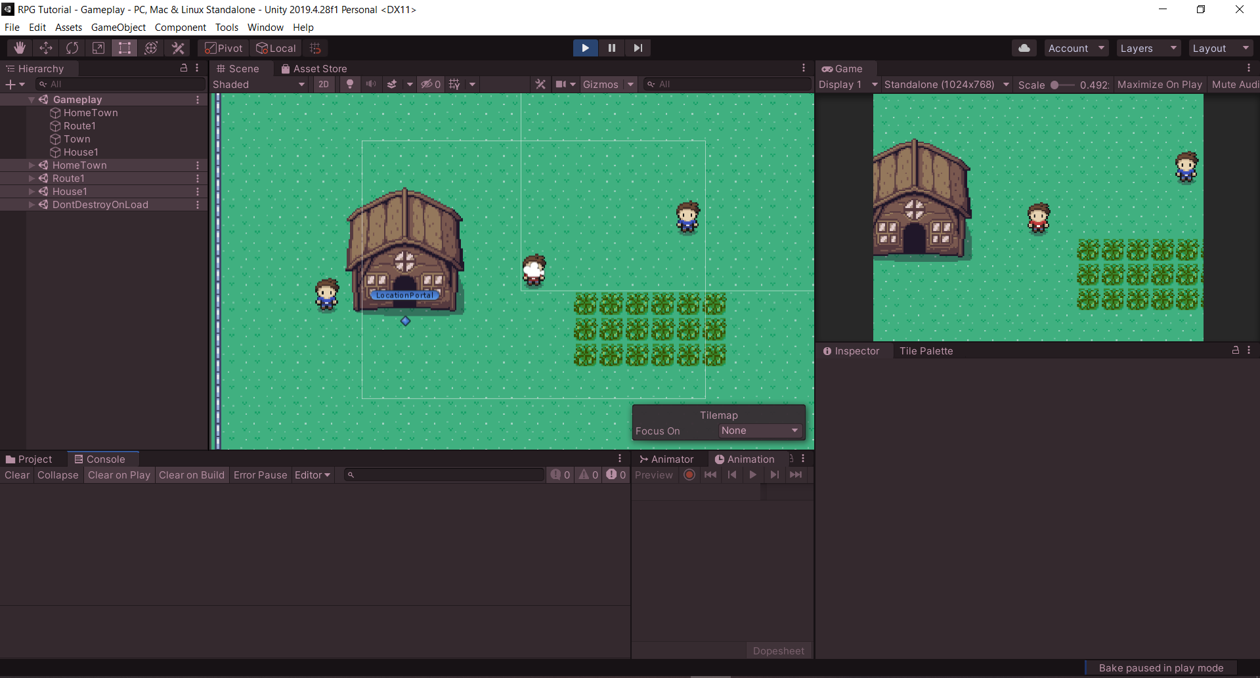Select the Rotate tool
This screenshot has height=678, width=1260.
(72, 48)
